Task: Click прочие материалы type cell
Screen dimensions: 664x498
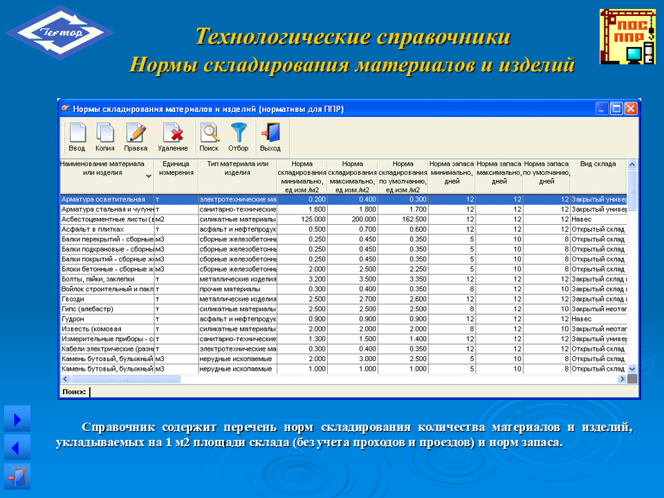Action: (x=237, y=289)
